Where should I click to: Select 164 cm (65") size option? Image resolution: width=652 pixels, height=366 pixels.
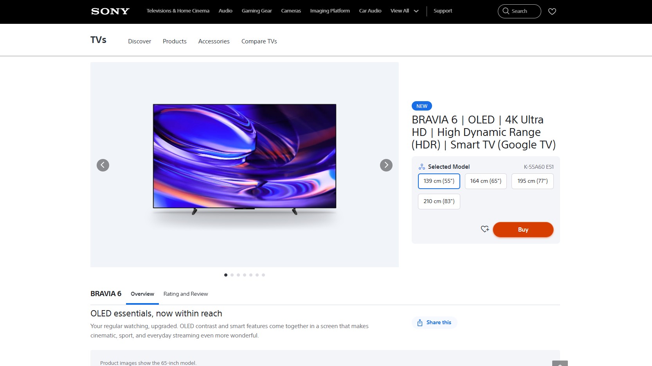click(x=486, y=181)
